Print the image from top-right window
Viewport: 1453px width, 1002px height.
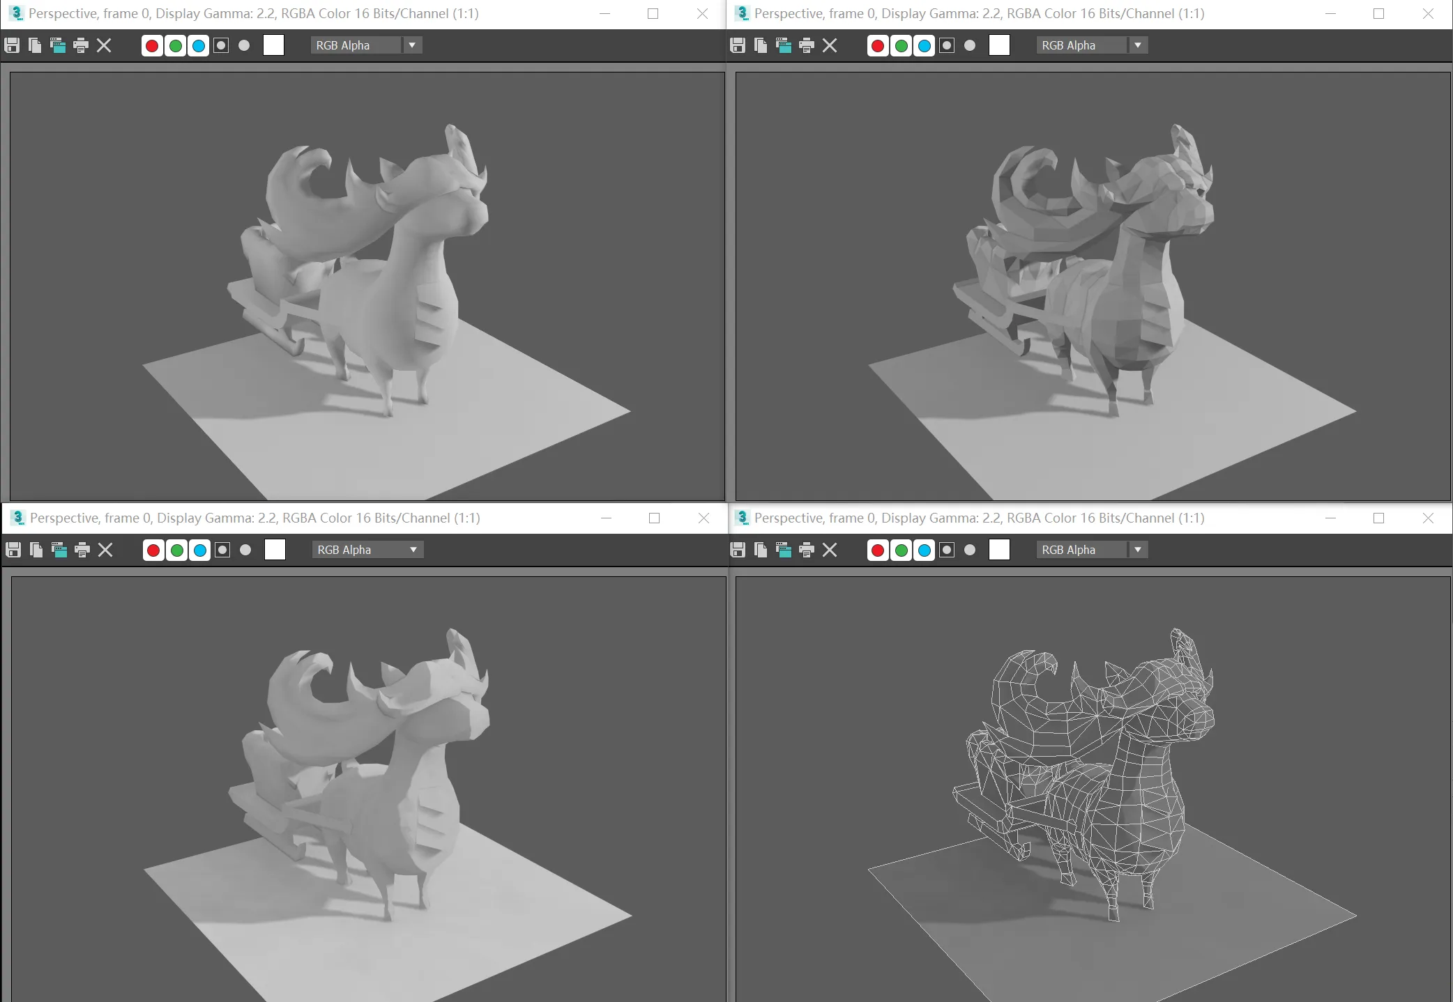807,45
